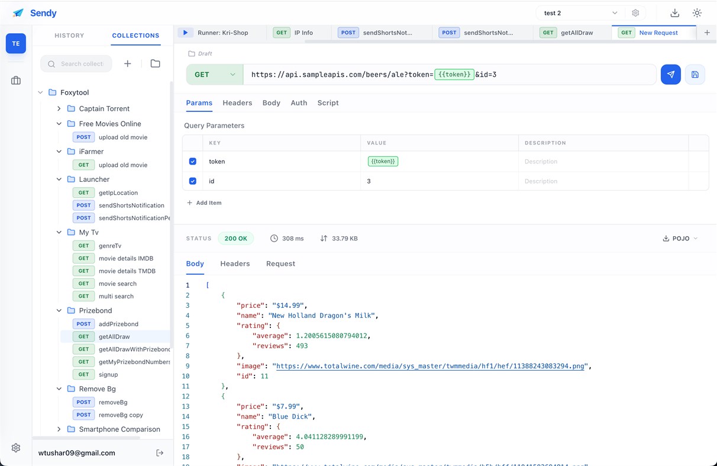Open the Auth tab

[299, 103]
